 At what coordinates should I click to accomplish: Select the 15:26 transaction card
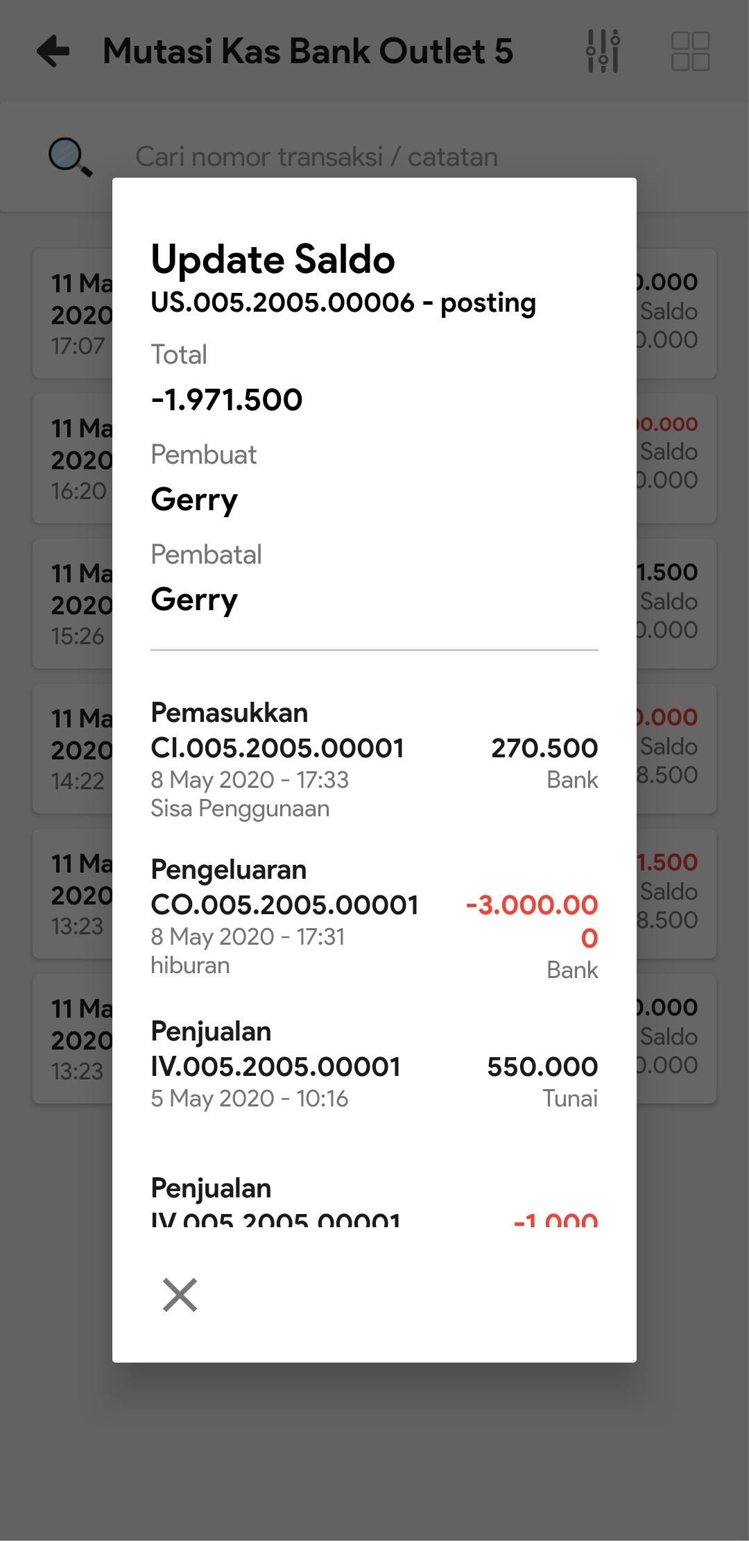coord(73,604)
